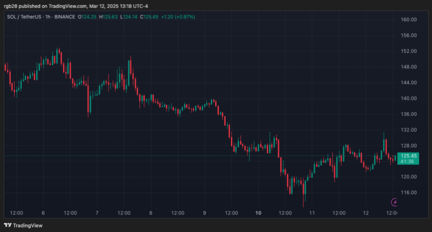432x232 pixels.
Task: Select date 6 on the time axis
Action: tap(43, 213)
